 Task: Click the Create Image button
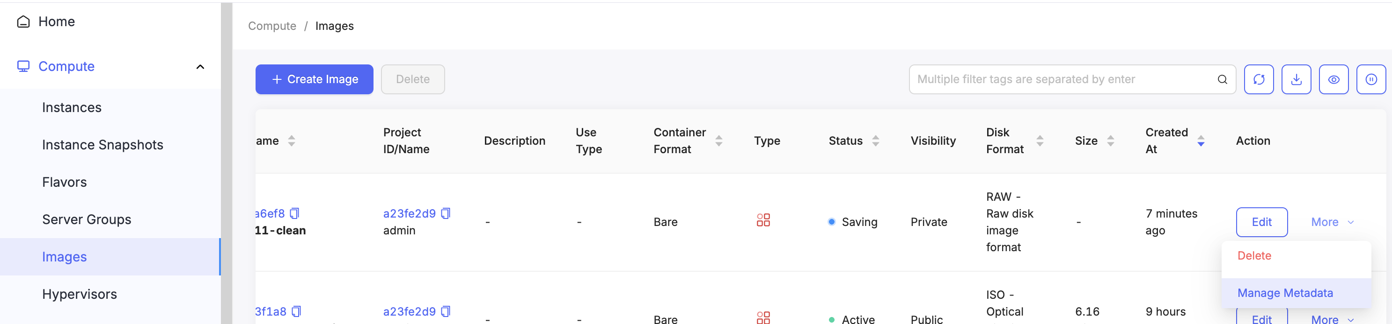coord(314,79)
